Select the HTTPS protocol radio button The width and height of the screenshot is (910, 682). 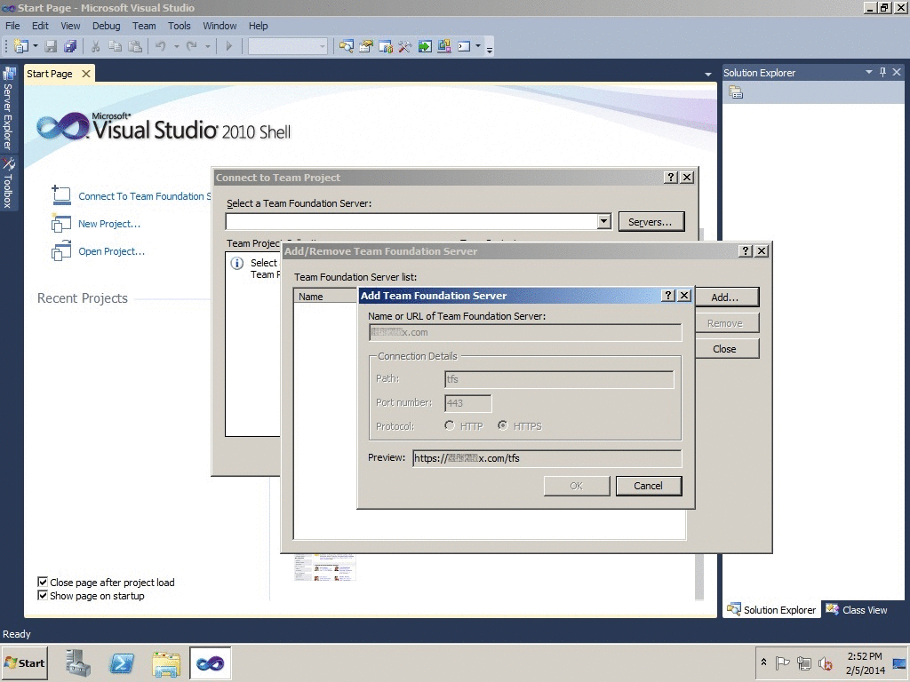click(x=503, y=425)
